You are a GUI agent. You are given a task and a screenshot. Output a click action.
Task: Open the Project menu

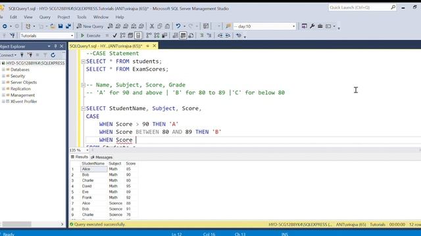coord(64,17)
